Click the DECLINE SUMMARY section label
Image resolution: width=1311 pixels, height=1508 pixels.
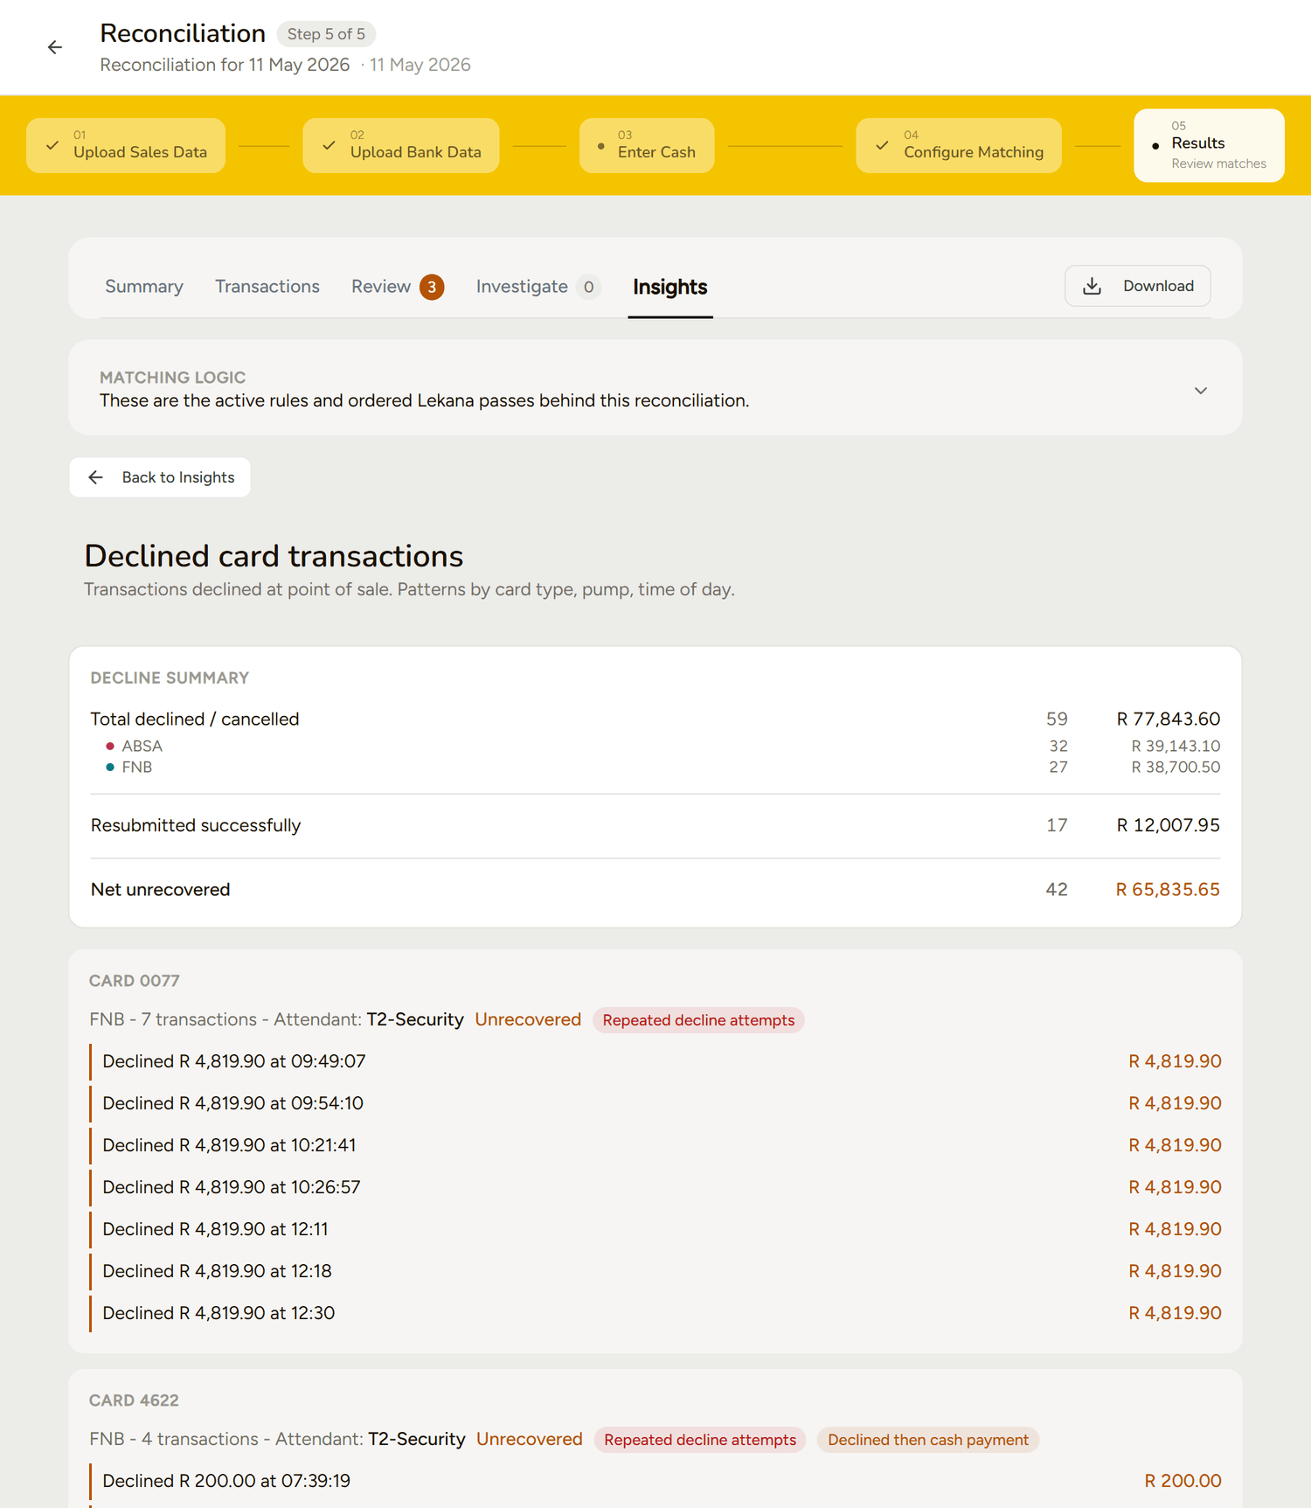pos(170,678)
